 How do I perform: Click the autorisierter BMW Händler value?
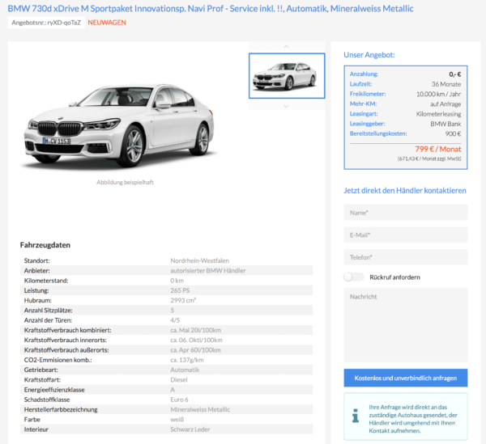point(208,270)
